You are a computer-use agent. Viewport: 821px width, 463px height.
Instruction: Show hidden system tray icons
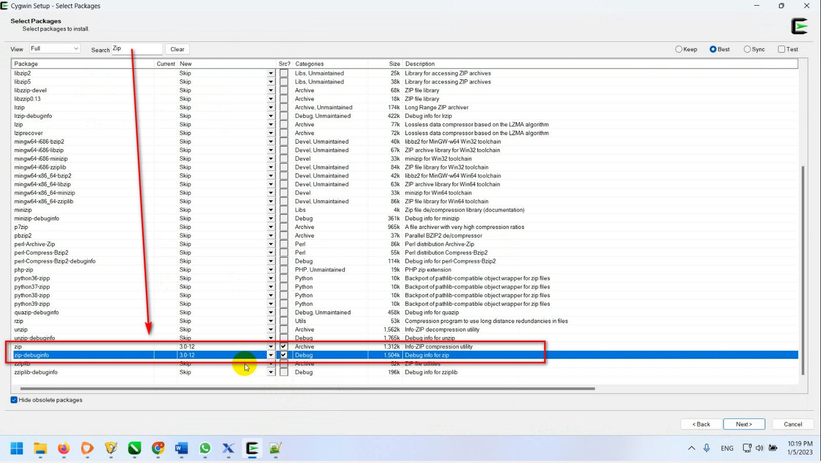(x=692, y=448)
